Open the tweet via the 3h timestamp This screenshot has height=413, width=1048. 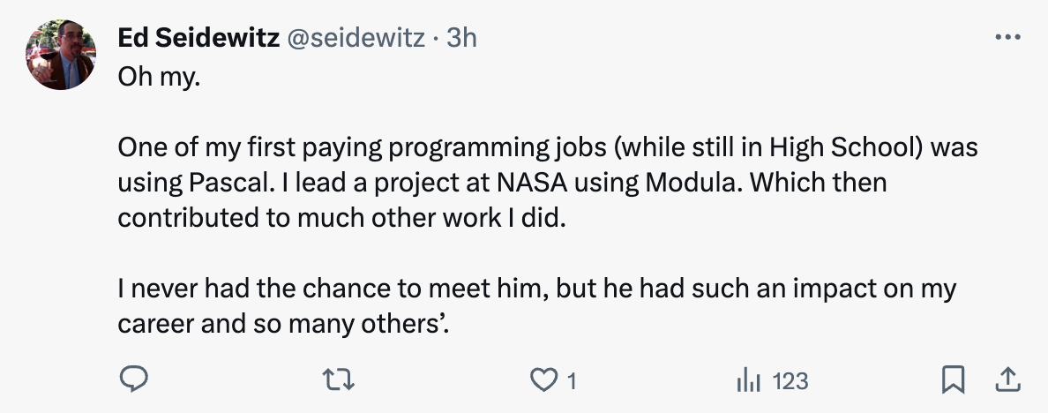pyautogui.click(x=462, y=38)
